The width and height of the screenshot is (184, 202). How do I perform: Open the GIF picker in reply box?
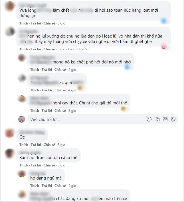(165, 119)
